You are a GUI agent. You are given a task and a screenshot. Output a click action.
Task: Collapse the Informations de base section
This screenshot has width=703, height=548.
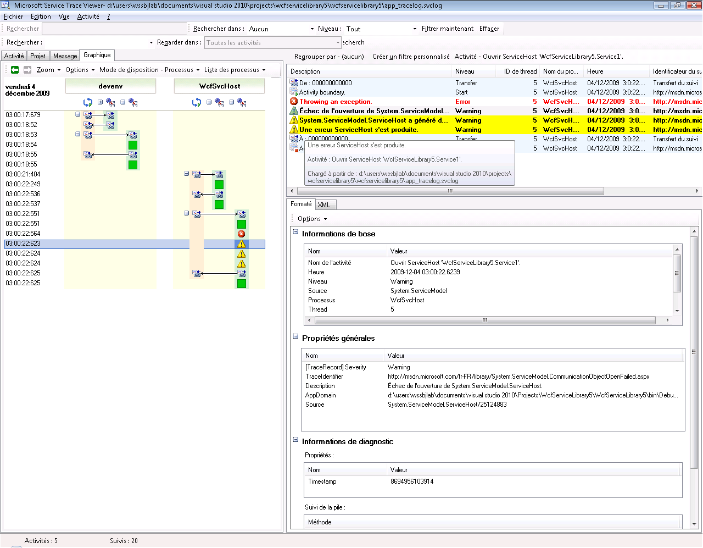coord(296,232)
